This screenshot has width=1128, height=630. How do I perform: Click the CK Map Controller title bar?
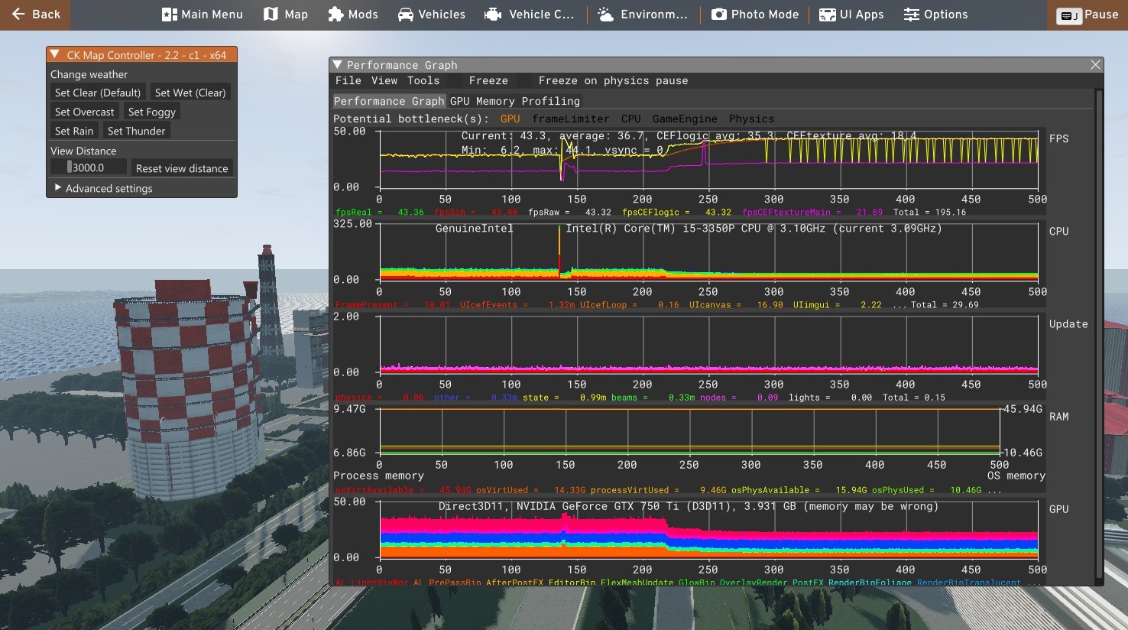141,55
